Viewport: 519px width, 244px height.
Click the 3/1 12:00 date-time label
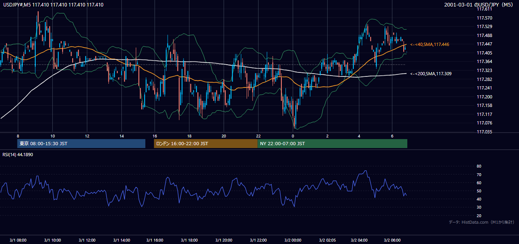(87, 240)
